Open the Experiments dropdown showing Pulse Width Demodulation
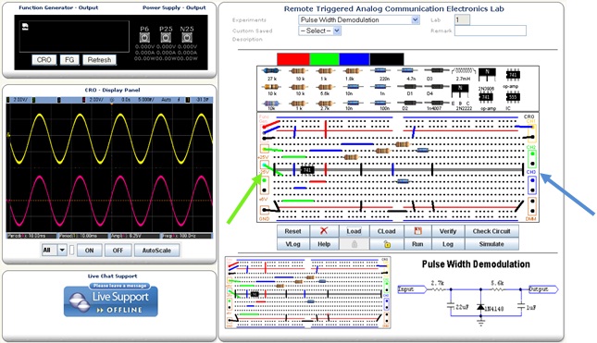 359,19
